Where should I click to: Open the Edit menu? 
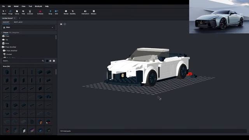pyautogui.click(x=9, y=6)
